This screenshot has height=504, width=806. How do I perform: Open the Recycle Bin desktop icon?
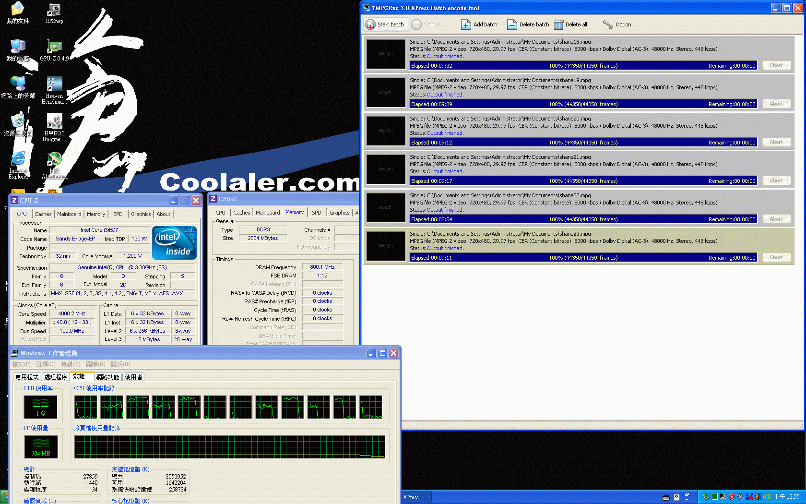coord(18,125)
